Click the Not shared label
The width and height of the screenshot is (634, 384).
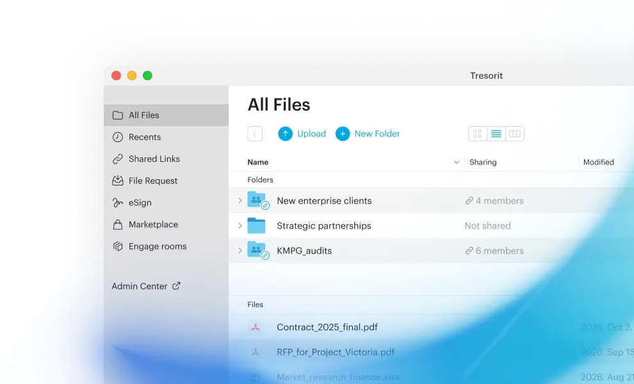(x=487, y=226)
